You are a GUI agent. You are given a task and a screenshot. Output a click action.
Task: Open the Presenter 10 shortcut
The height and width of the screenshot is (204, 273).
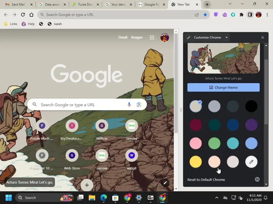[x=42, y=160]
